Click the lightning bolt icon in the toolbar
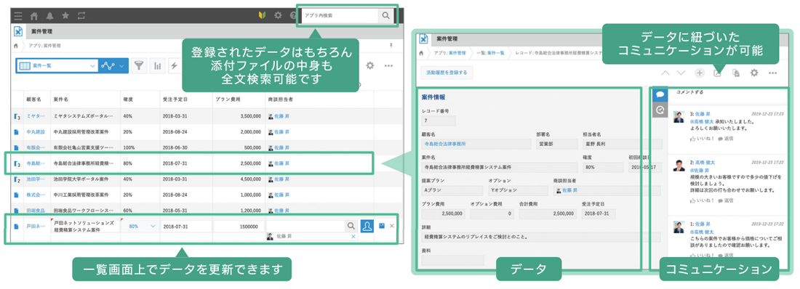 [x=174, y=66]
